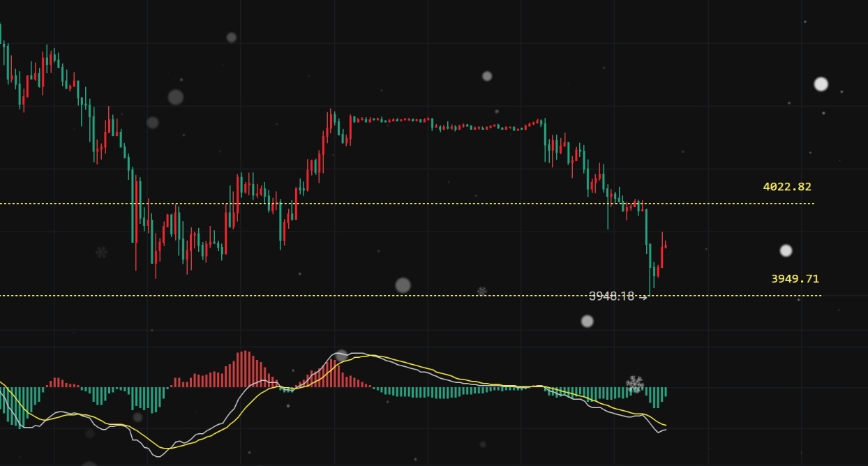The height and width of the screenshot is (466, 868).
Task: Click the 3948.18 low price marker
Action: [x=618, y=296]
